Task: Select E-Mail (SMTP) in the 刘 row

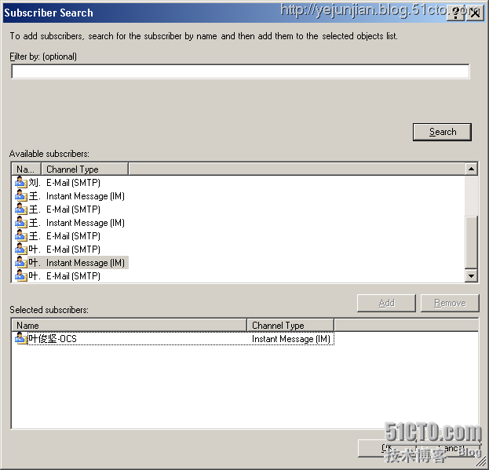Action: coord(73,183)
